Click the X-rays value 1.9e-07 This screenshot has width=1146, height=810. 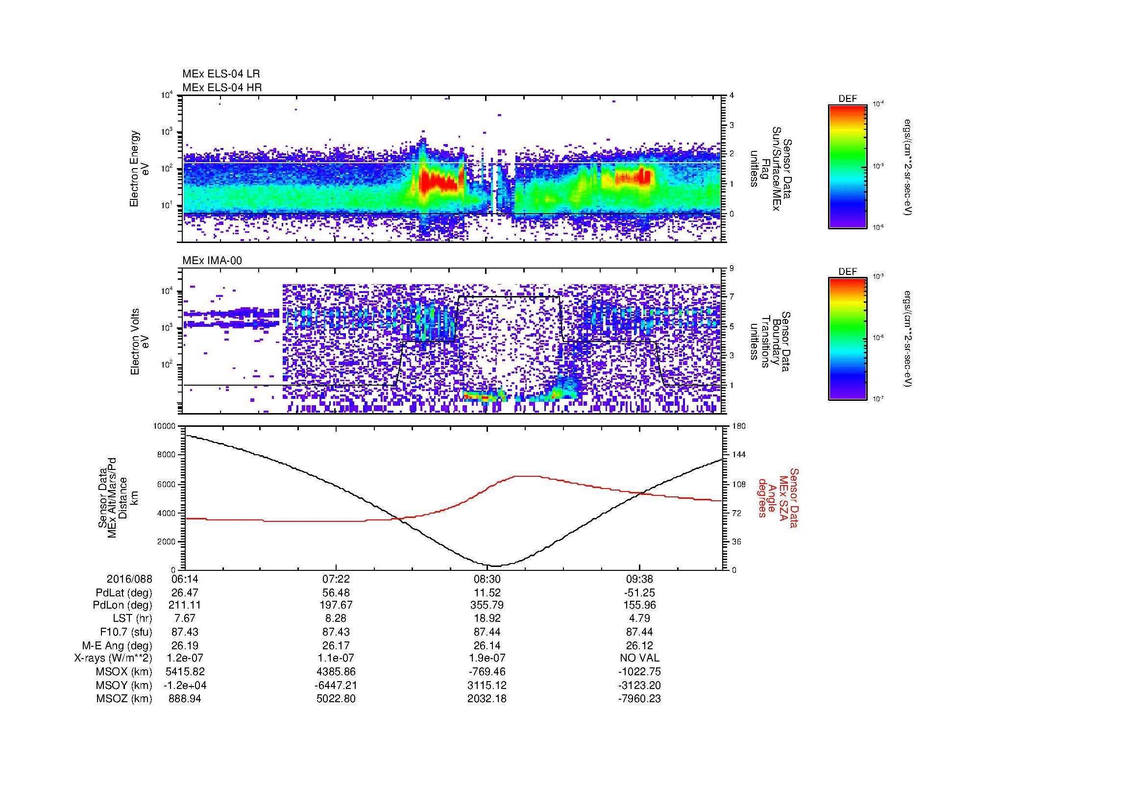coord(487,659)
